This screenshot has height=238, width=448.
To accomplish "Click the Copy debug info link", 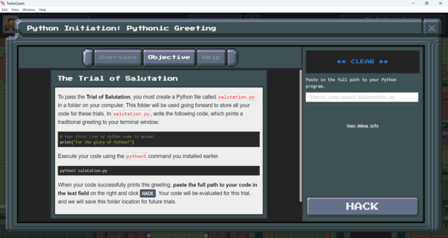I will (x=362, y=125).
